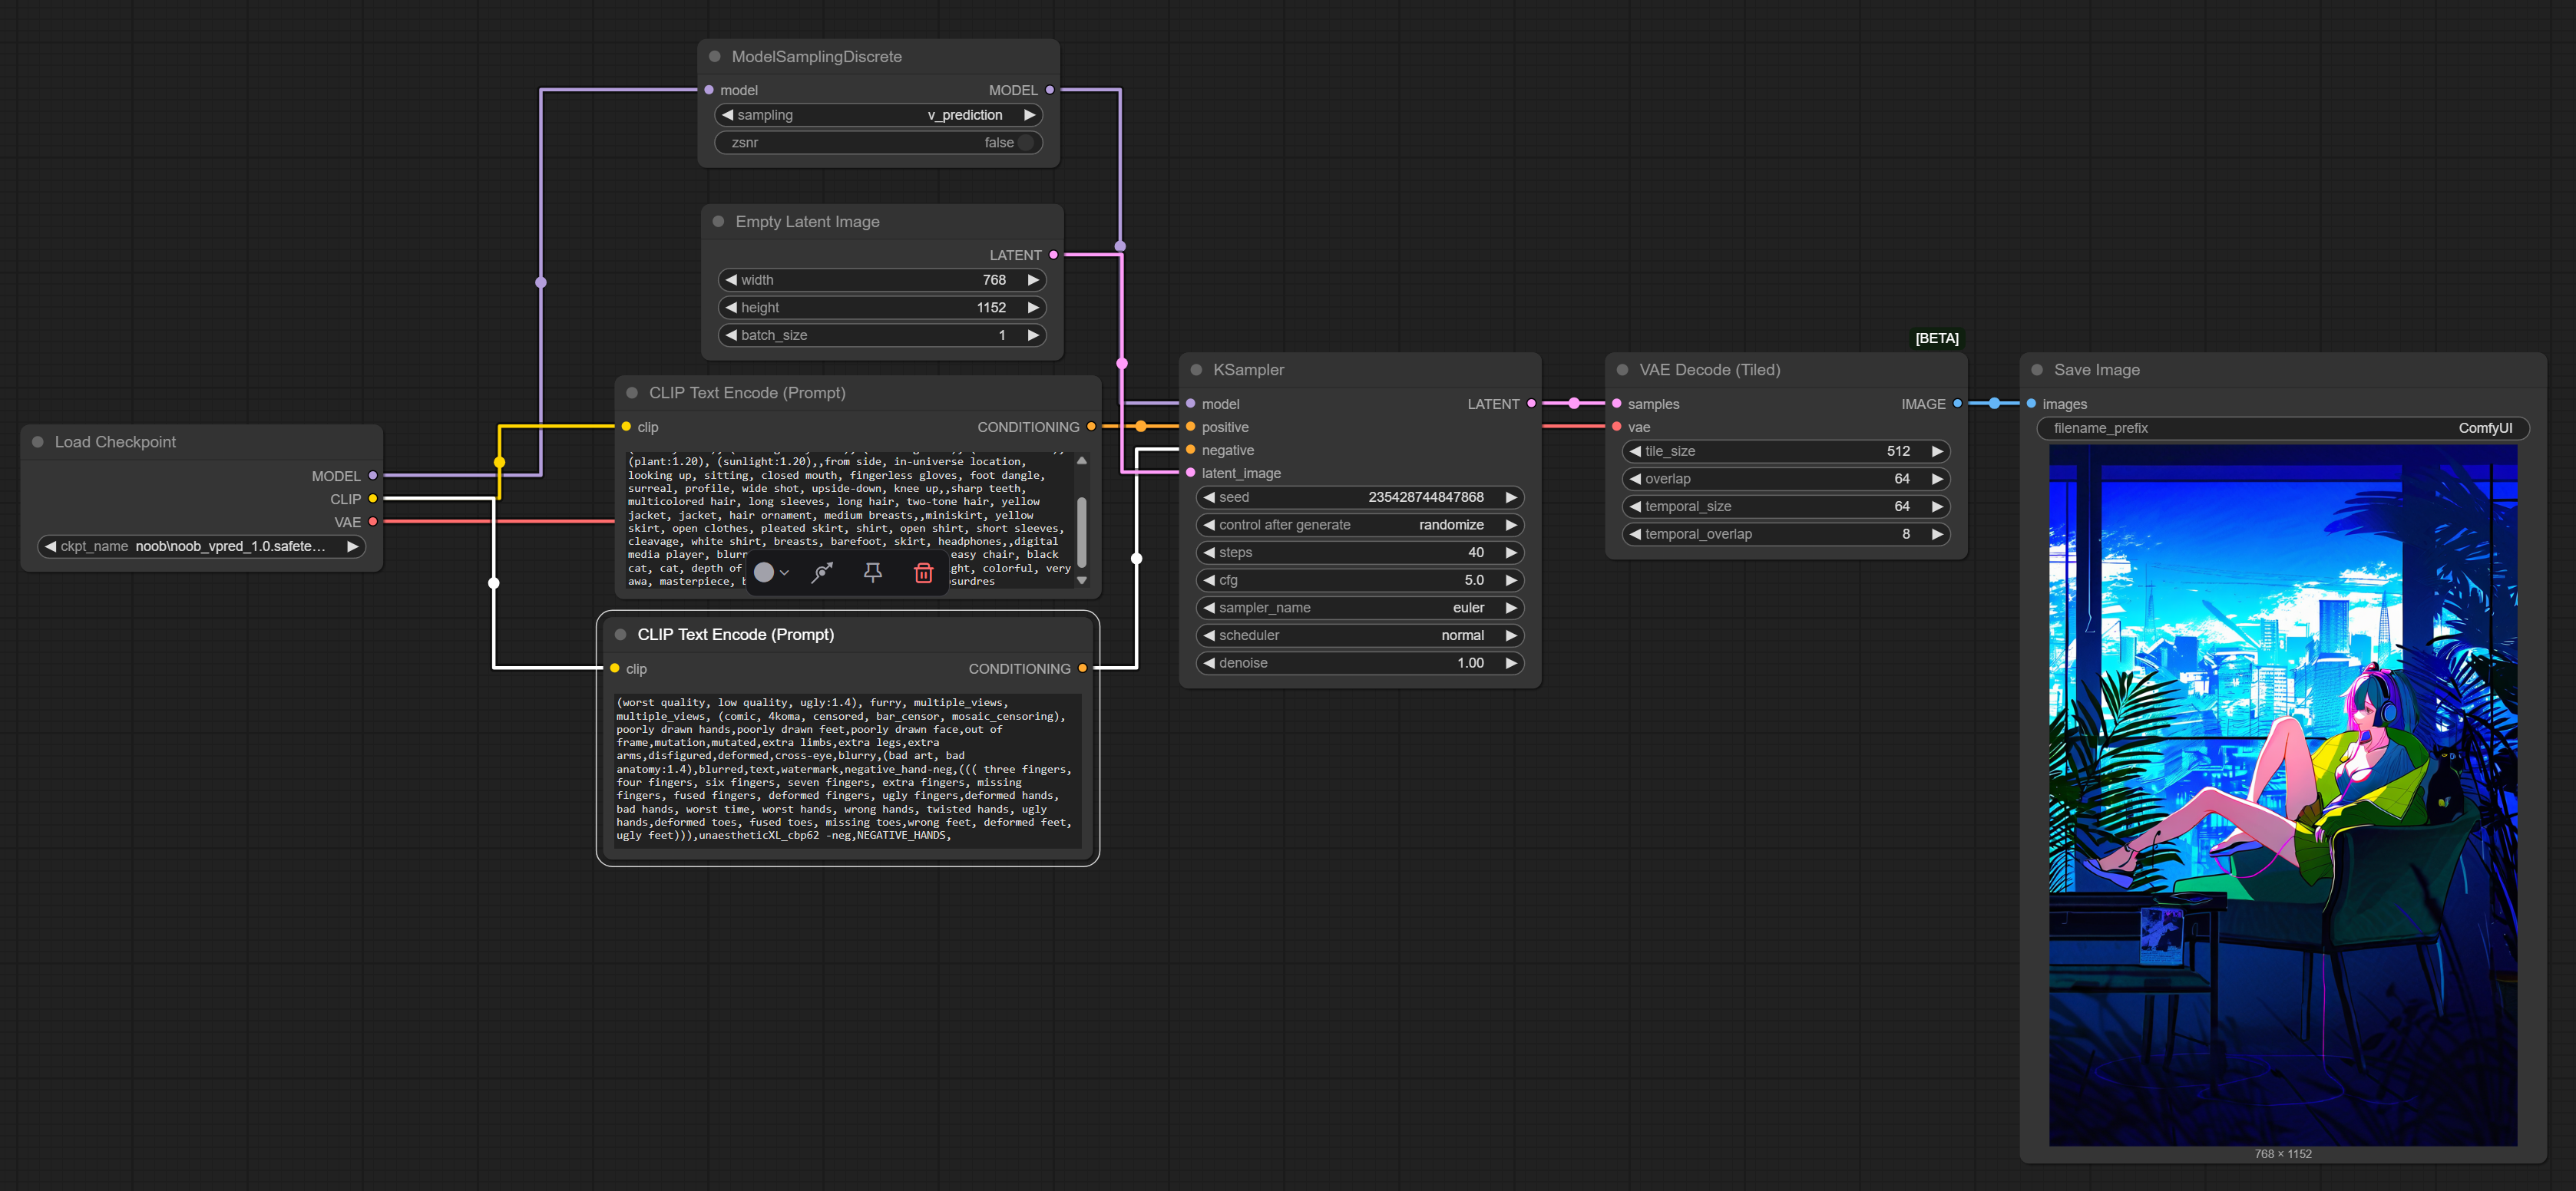This screenshot has width=2576, height=1191.
Task: Switch to previous checkpoint with ckpt_name left arrow
Action: 50,546
